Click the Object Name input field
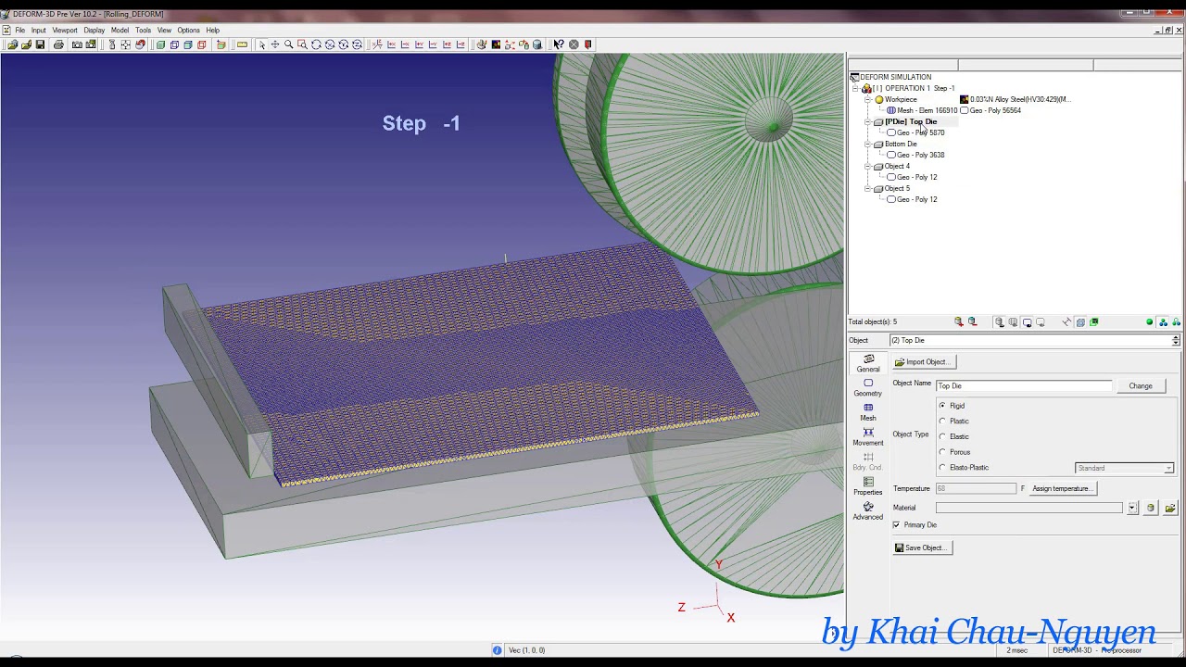The image size is (1186, 667). click(1024, 385)
